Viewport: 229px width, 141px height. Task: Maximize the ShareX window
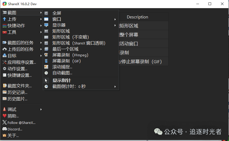(x=210, y=4)
